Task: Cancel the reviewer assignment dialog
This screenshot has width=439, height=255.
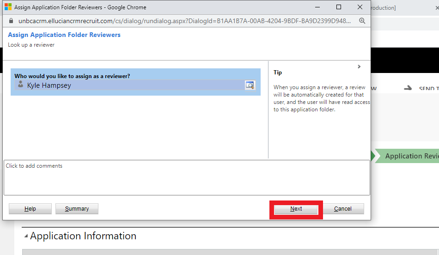Action: coord(343,209)
